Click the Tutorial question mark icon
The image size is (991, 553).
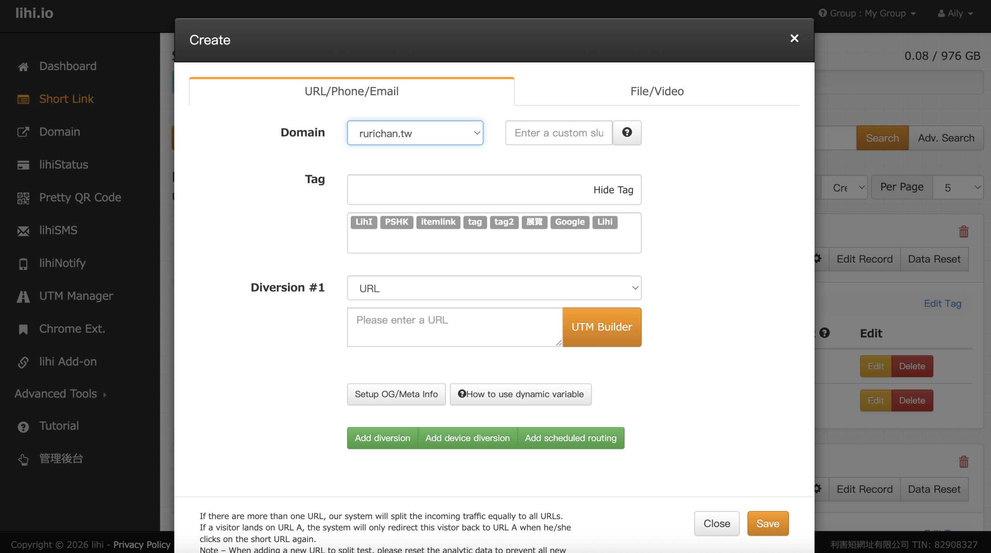23,427
